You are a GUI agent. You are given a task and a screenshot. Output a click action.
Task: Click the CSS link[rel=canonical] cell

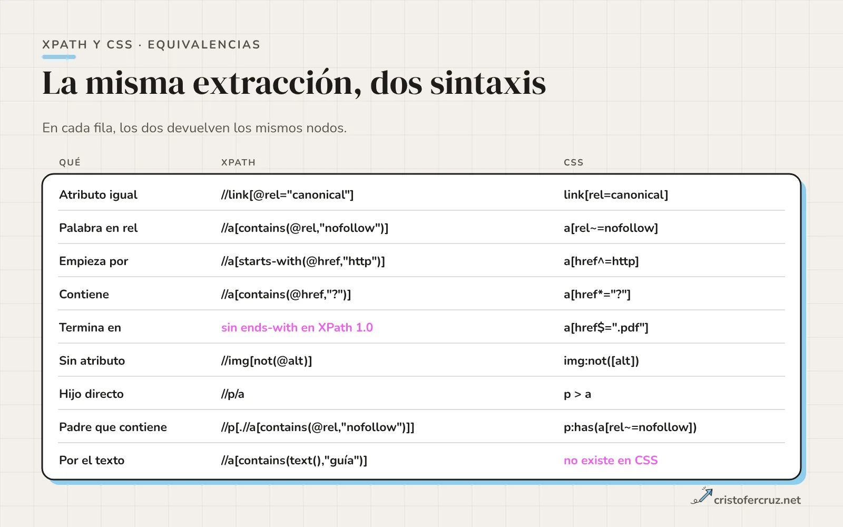coord(616,195)
